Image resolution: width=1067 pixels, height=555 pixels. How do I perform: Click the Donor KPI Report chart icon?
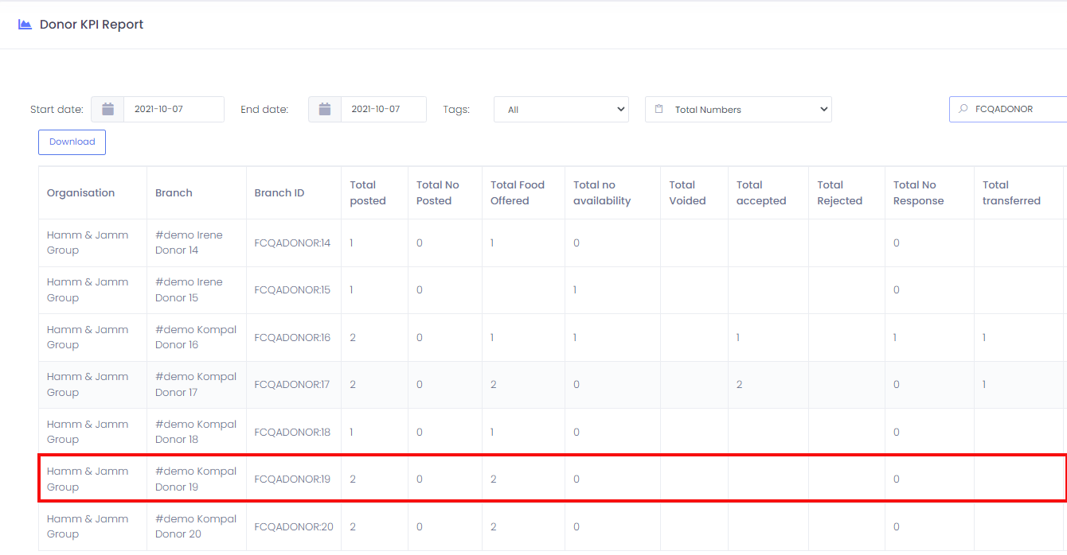click(x=25, y=25)
